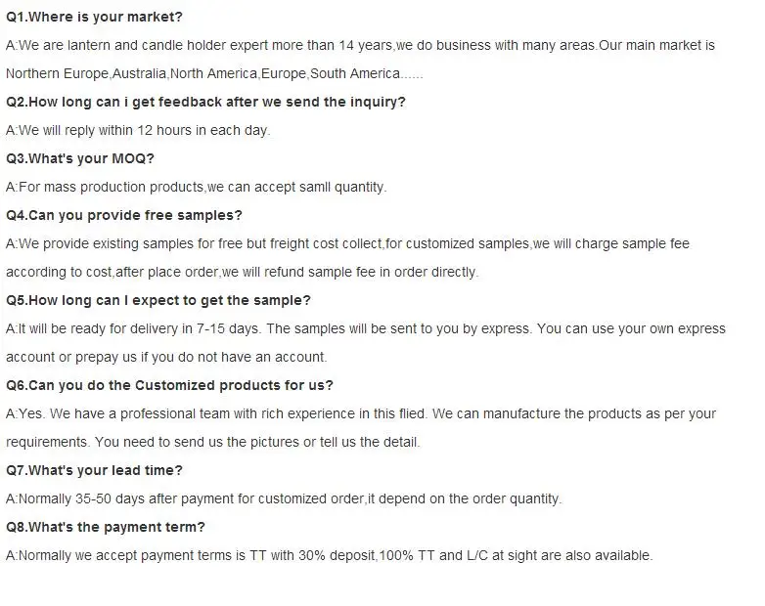The width and height of the screenshot is (765, 606).
Task: Click the 'Q7.What's your lead time?' heading
Action: coord(94,470)
